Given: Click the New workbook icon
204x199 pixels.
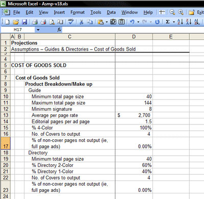Looking at the screenshot, I should coord(7,22).
